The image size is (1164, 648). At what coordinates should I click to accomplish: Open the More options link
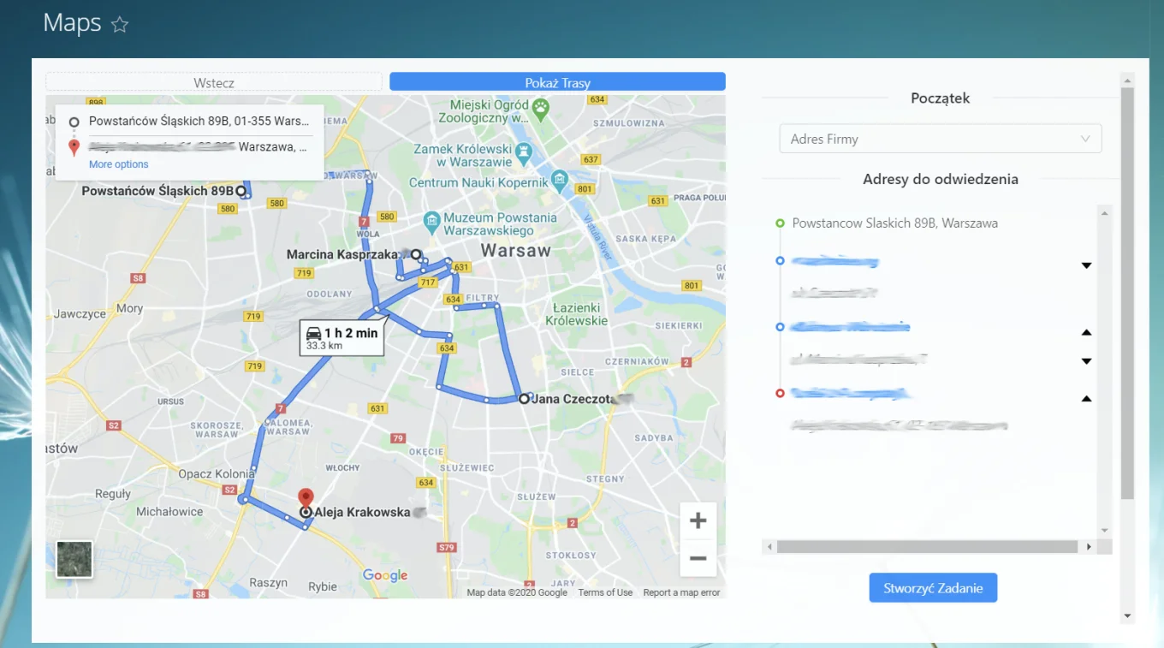[x=118, y=164]
